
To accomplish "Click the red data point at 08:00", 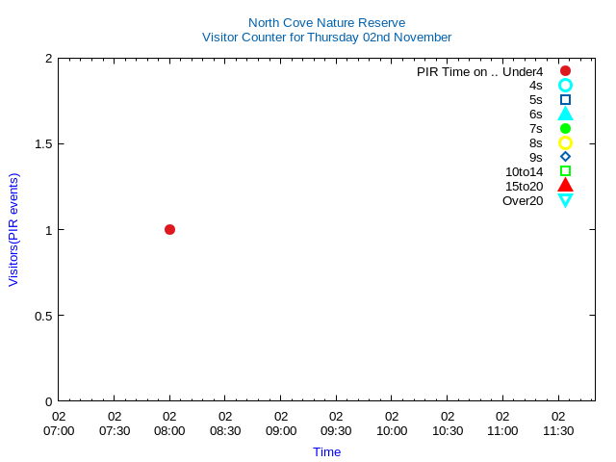I will (169, 229).
